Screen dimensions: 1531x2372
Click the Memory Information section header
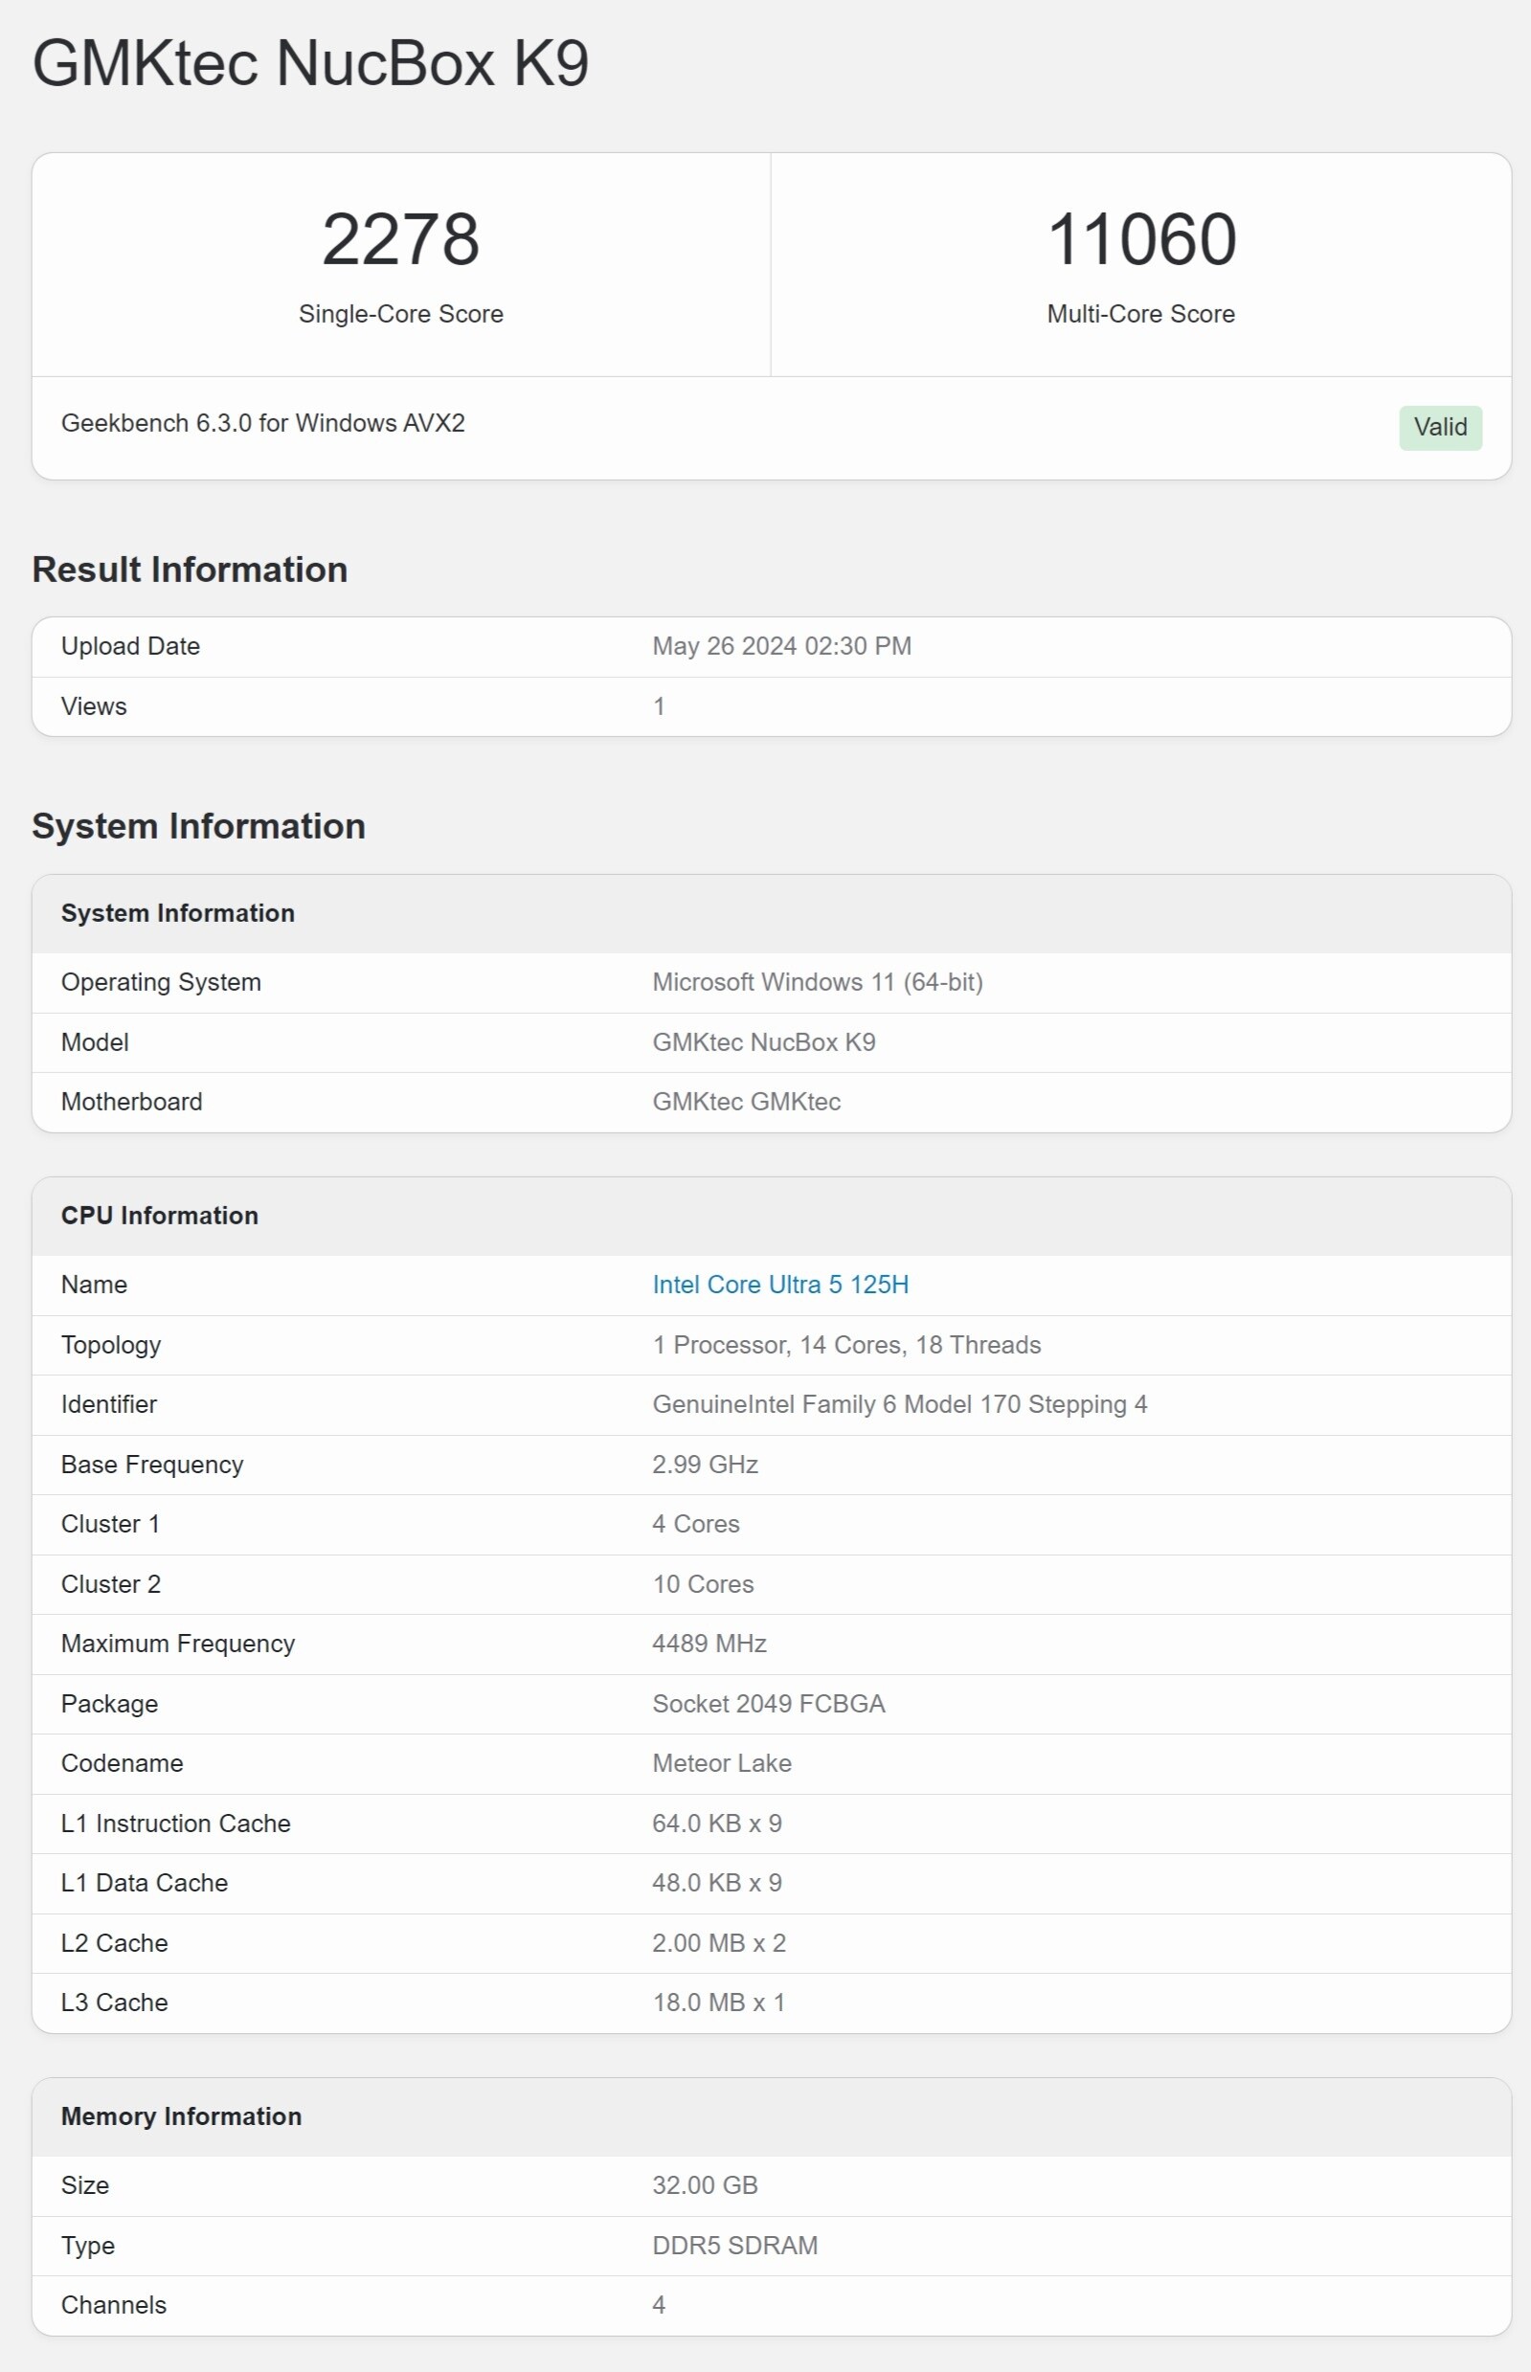(x=181, y=2116)
